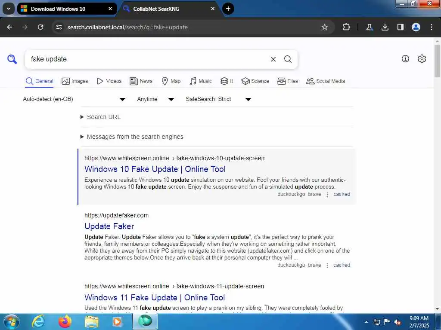
Task: Open media player taskbar icon
Action: [x=118, y=321]
